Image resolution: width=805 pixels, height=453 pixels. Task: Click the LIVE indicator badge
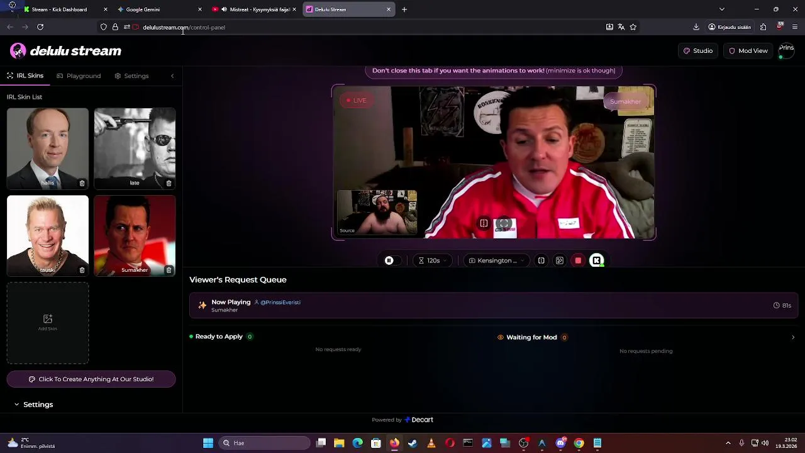tap(356, 101)
